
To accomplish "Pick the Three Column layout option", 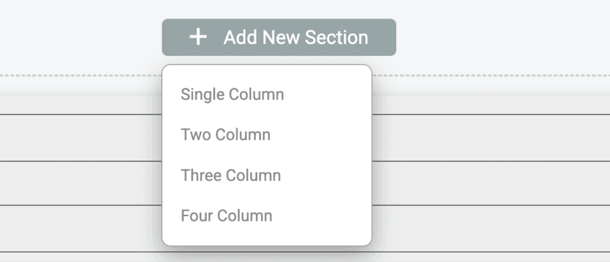I will tap(231, 175).
